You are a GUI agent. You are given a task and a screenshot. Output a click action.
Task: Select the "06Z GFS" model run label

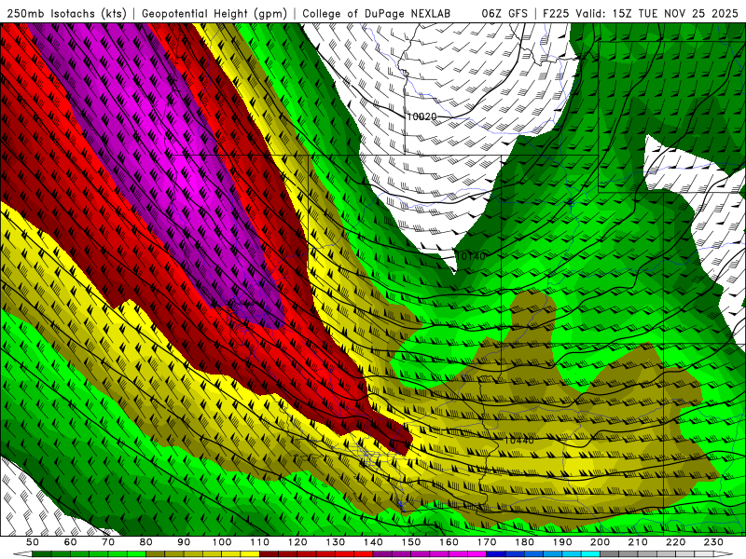coord(504,13)
